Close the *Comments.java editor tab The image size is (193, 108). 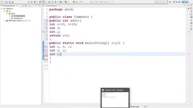[x=59, y=6]
